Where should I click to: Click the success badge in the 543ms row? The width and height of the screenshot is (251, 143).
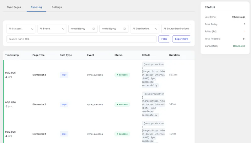pyautogui.click(x=122, y=105)
